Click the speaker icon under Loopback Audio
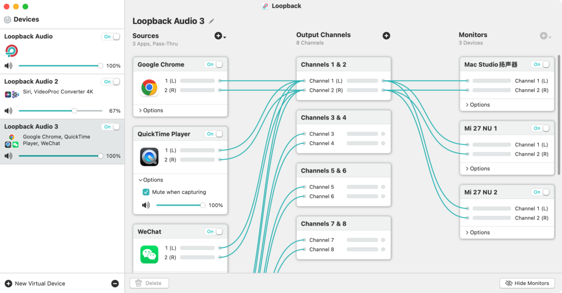Image resolution: width=562 pixels, height=293 pixels. 8,66
